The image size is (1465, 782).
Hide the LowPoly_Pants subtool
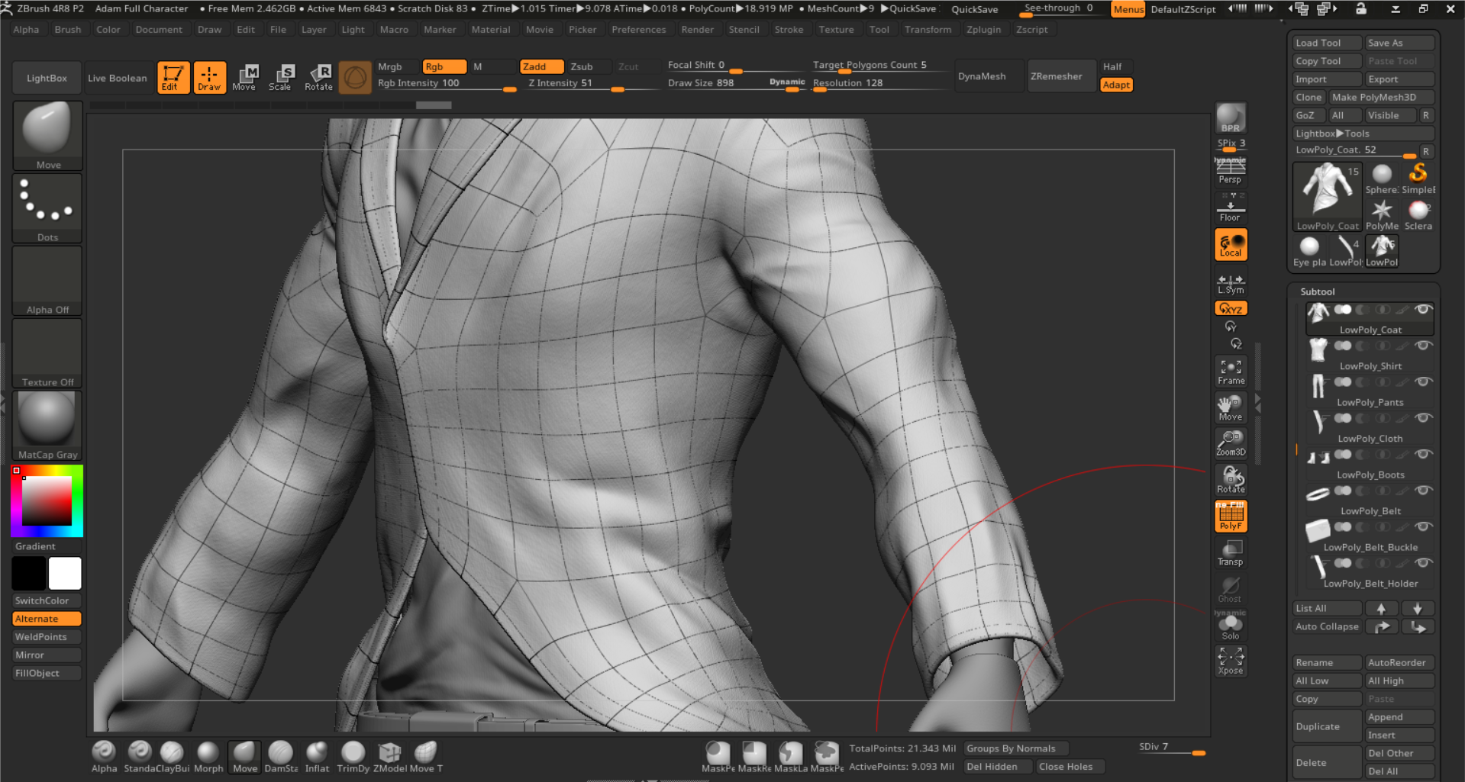tap(1423, 381)
